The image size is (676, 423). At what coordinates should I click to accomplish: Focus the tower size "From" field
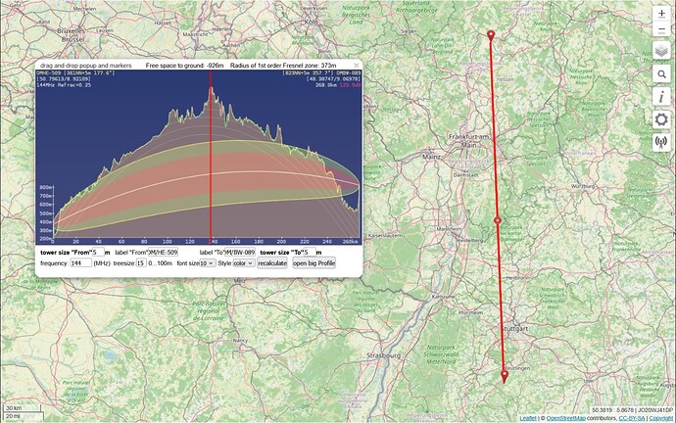(98, 252)
